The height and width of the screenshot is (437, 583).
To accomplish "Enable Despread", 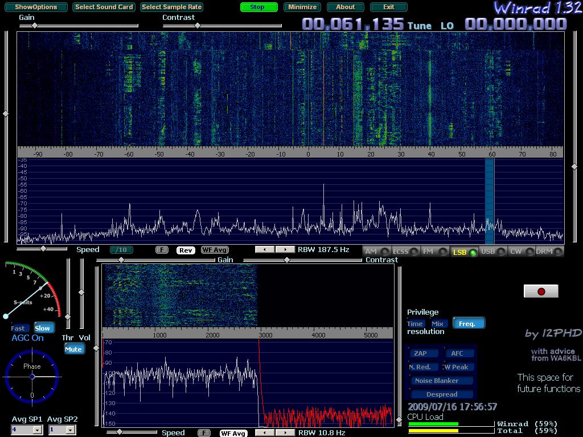I will (x=441, y=394).
